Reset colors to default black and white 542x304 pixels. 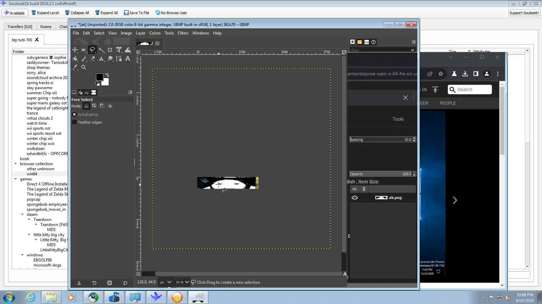click(x=98, y=83)
